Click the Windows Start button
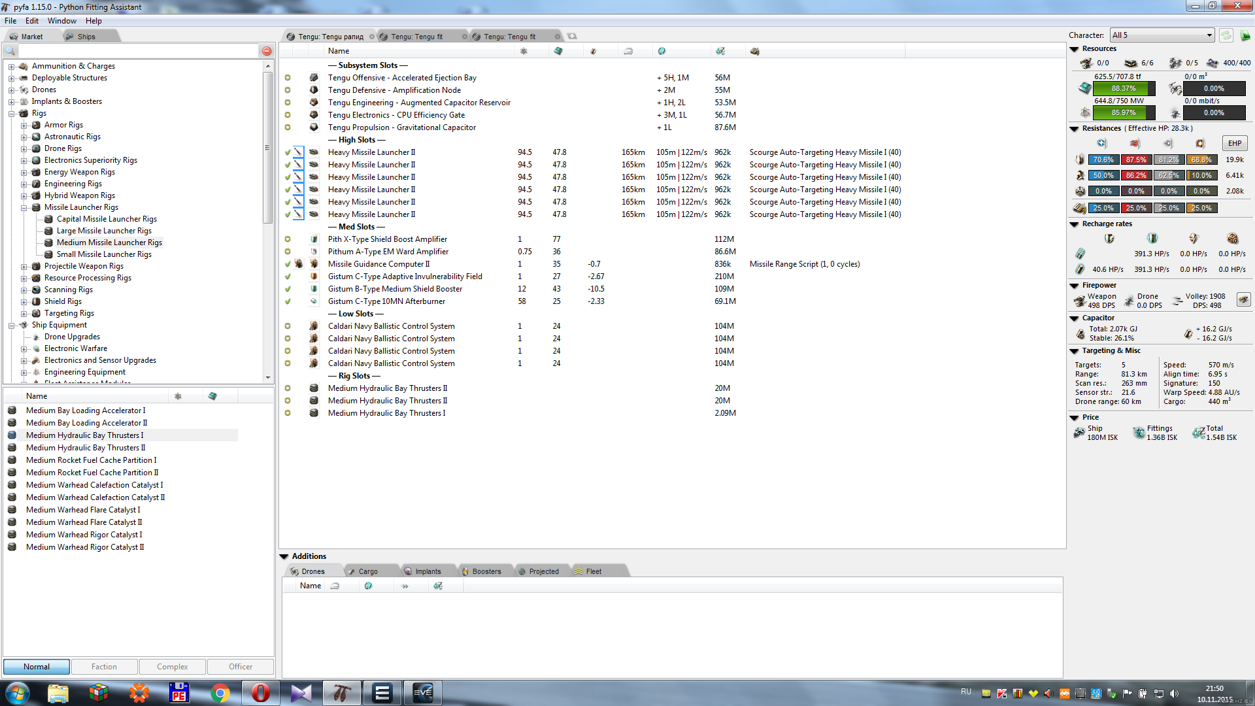 (18, 693)
